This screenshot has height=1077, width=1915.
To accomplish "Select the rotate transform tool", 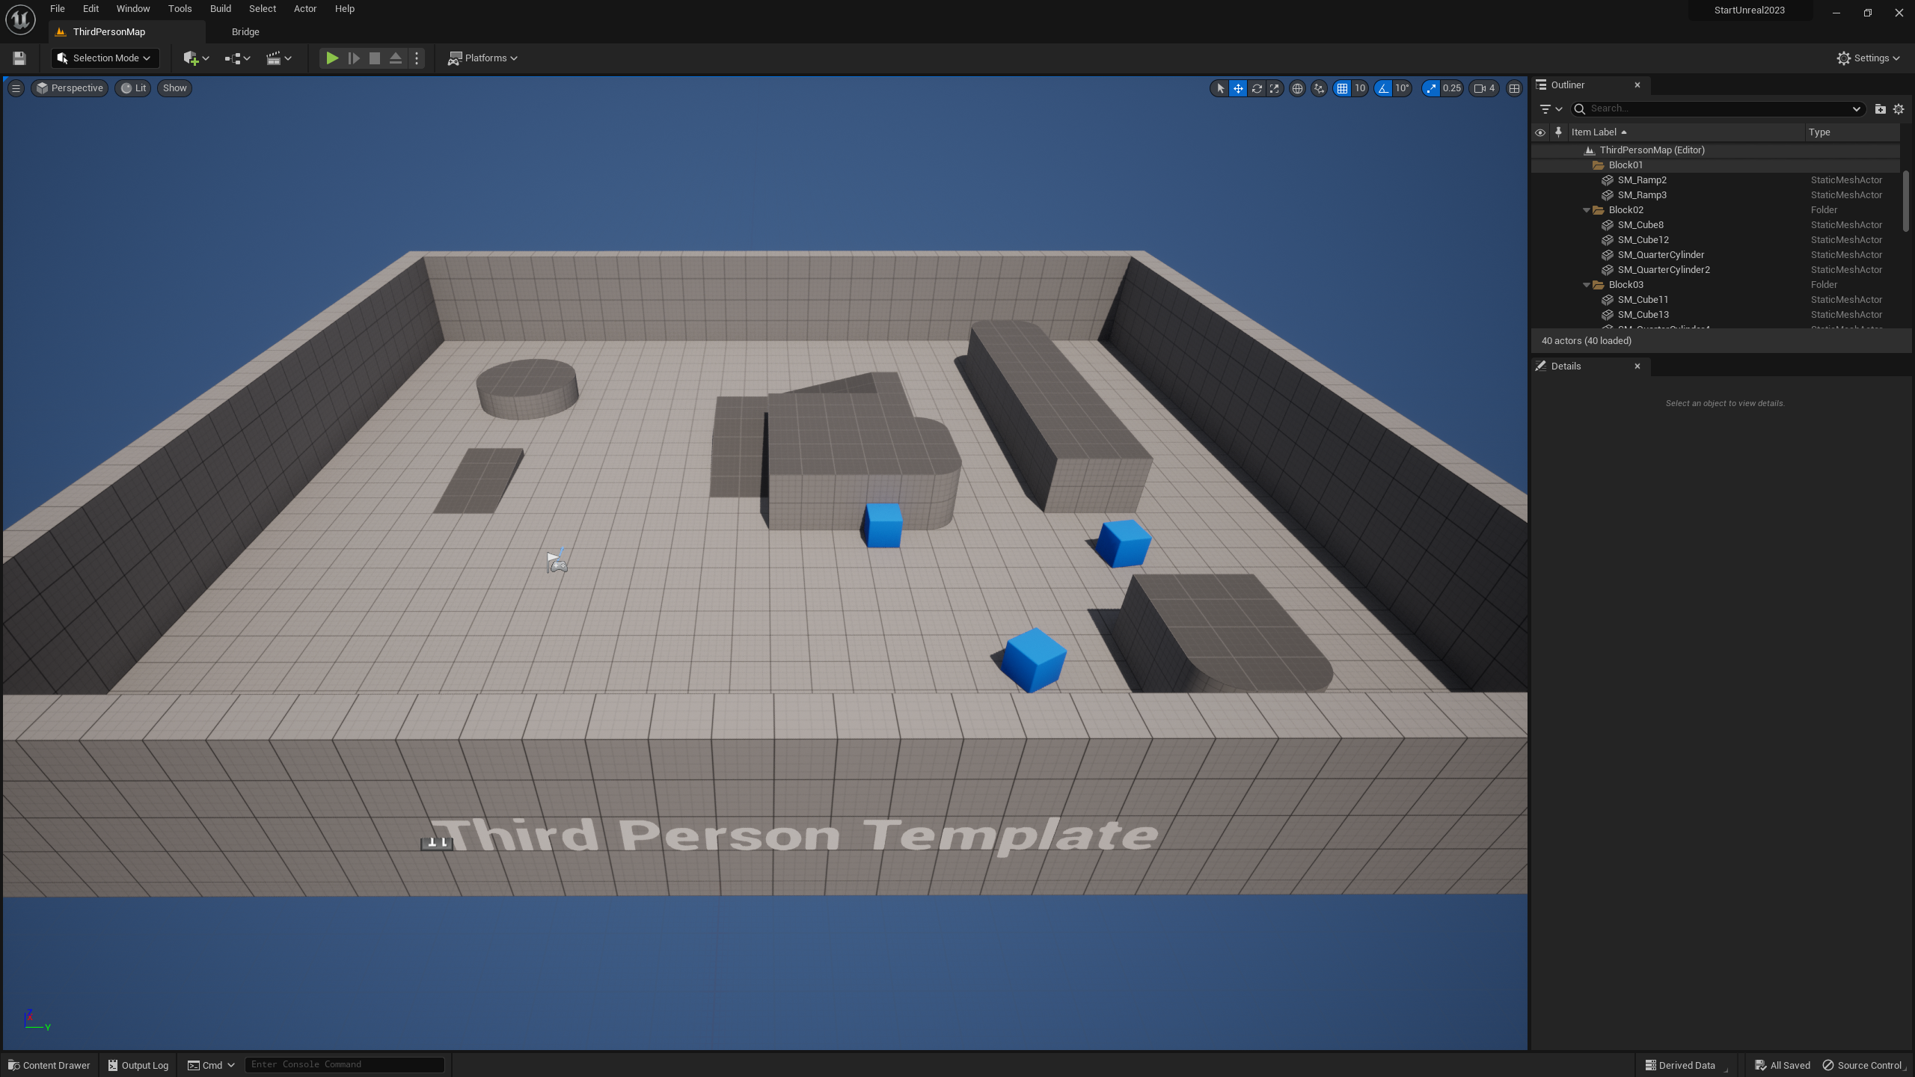I will tap(1257, 88).
